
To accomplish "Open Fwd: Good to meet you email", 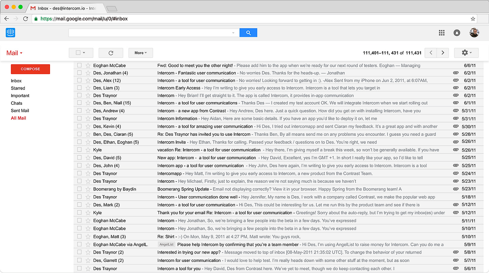I will (194, 65).
